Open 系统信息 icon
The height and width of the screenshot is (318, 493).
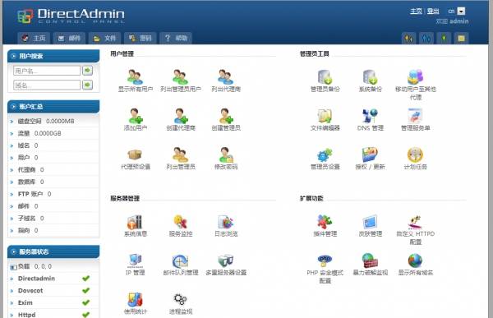pos(136,222)
